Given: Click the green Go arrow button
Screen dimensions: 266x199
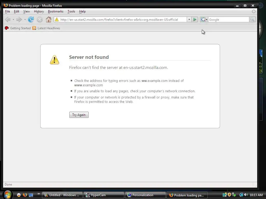Looking at the screenshot, I should (x=195, y=20).
